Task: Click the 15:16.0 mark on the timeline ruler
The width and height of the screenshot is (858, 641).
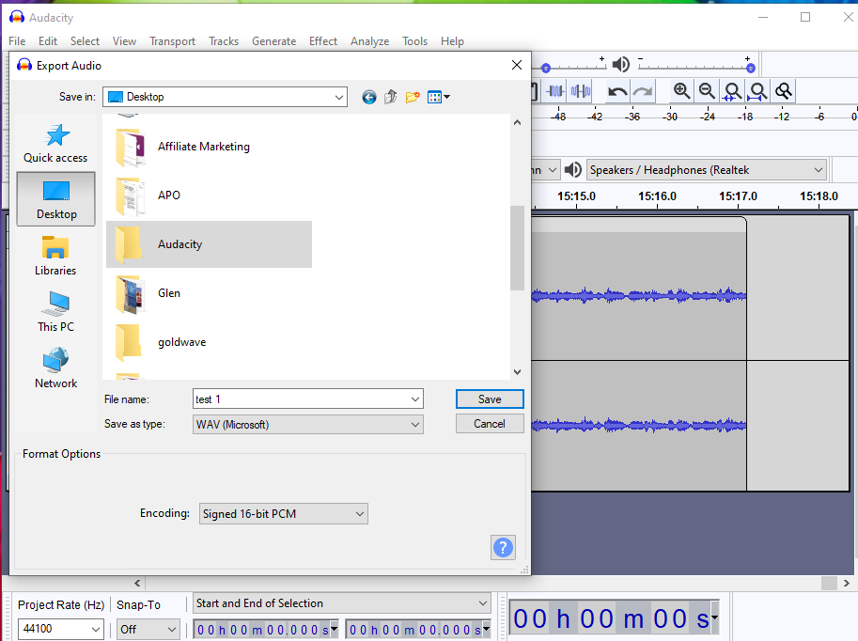Action: [x=657, y=196]
